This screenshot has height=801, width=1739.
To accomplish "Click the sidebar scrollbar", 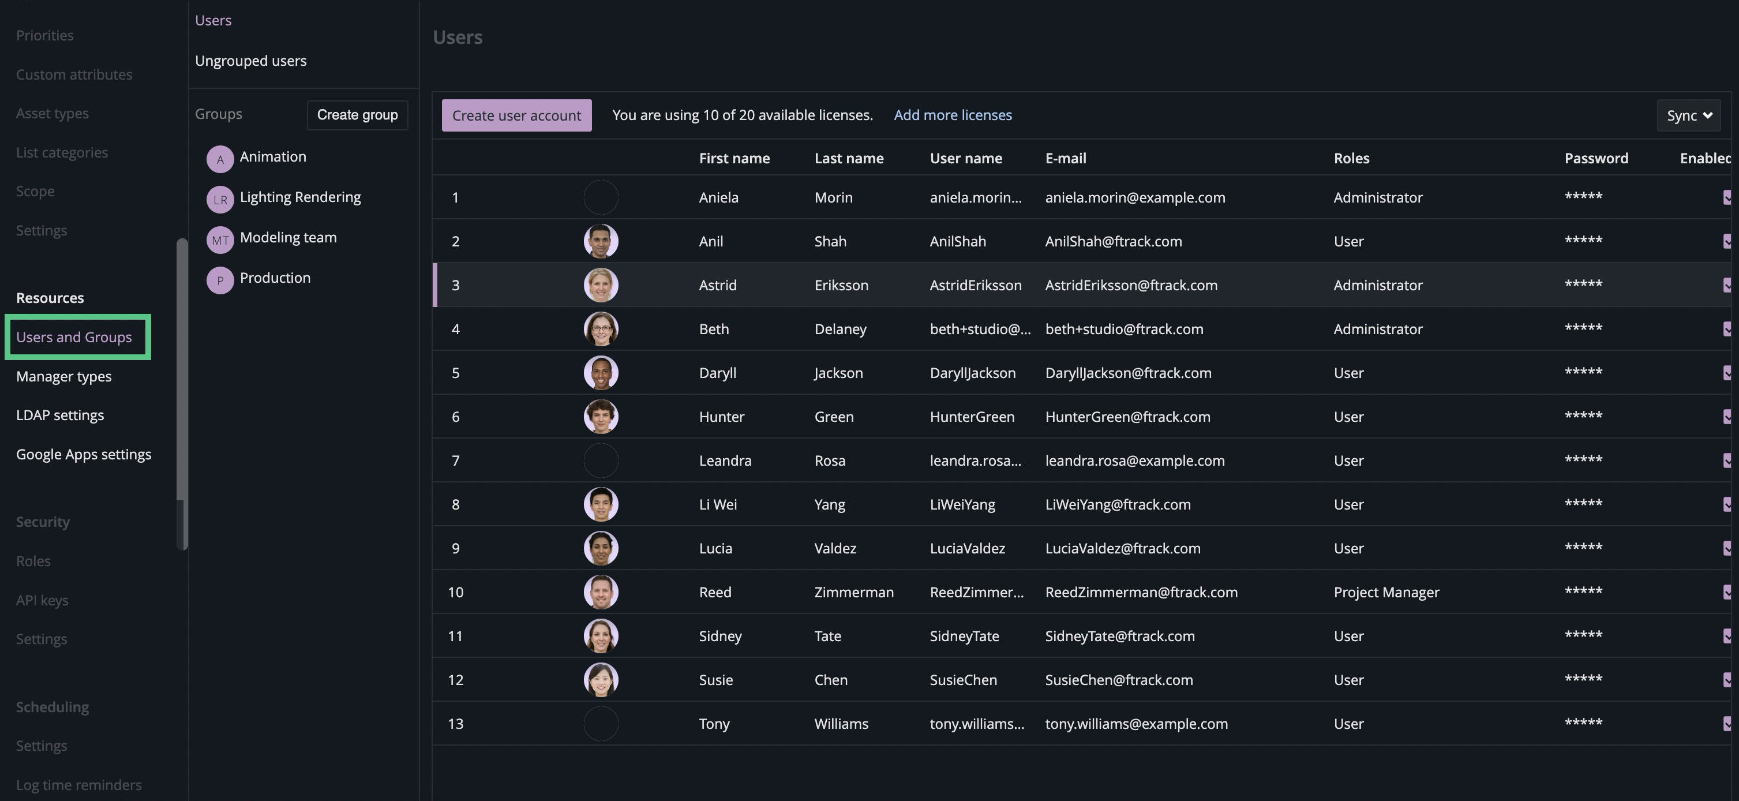I will 181,392.
